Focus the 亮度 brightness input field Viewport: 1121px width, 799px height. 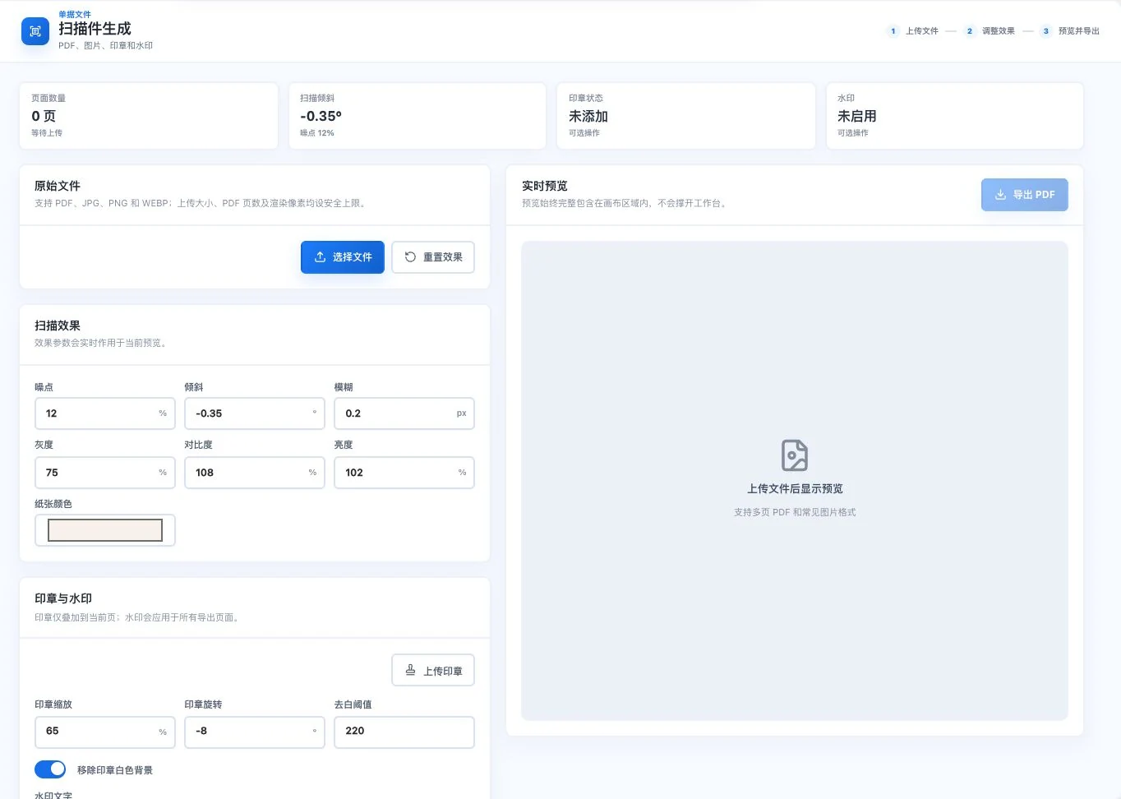click(x=404, y=473)
